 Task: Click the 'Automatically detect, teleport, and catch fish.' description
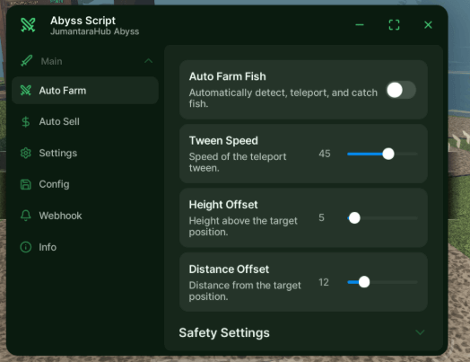coord(283,98)
